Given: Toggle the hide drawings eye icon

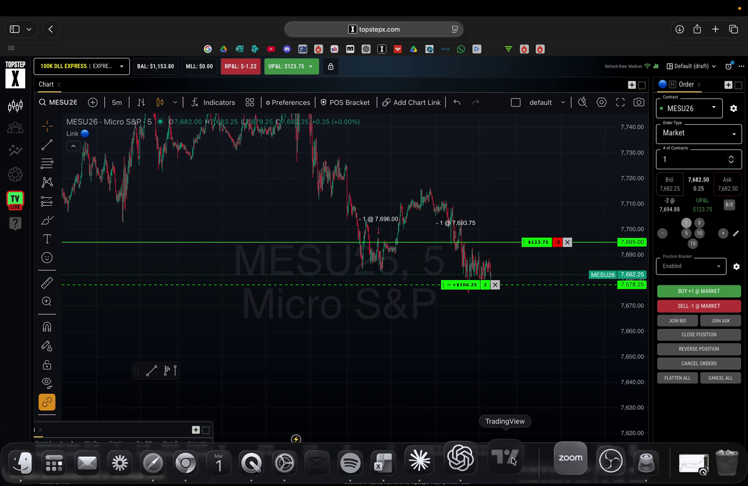Looking at the screenshot, I should 47,383.
